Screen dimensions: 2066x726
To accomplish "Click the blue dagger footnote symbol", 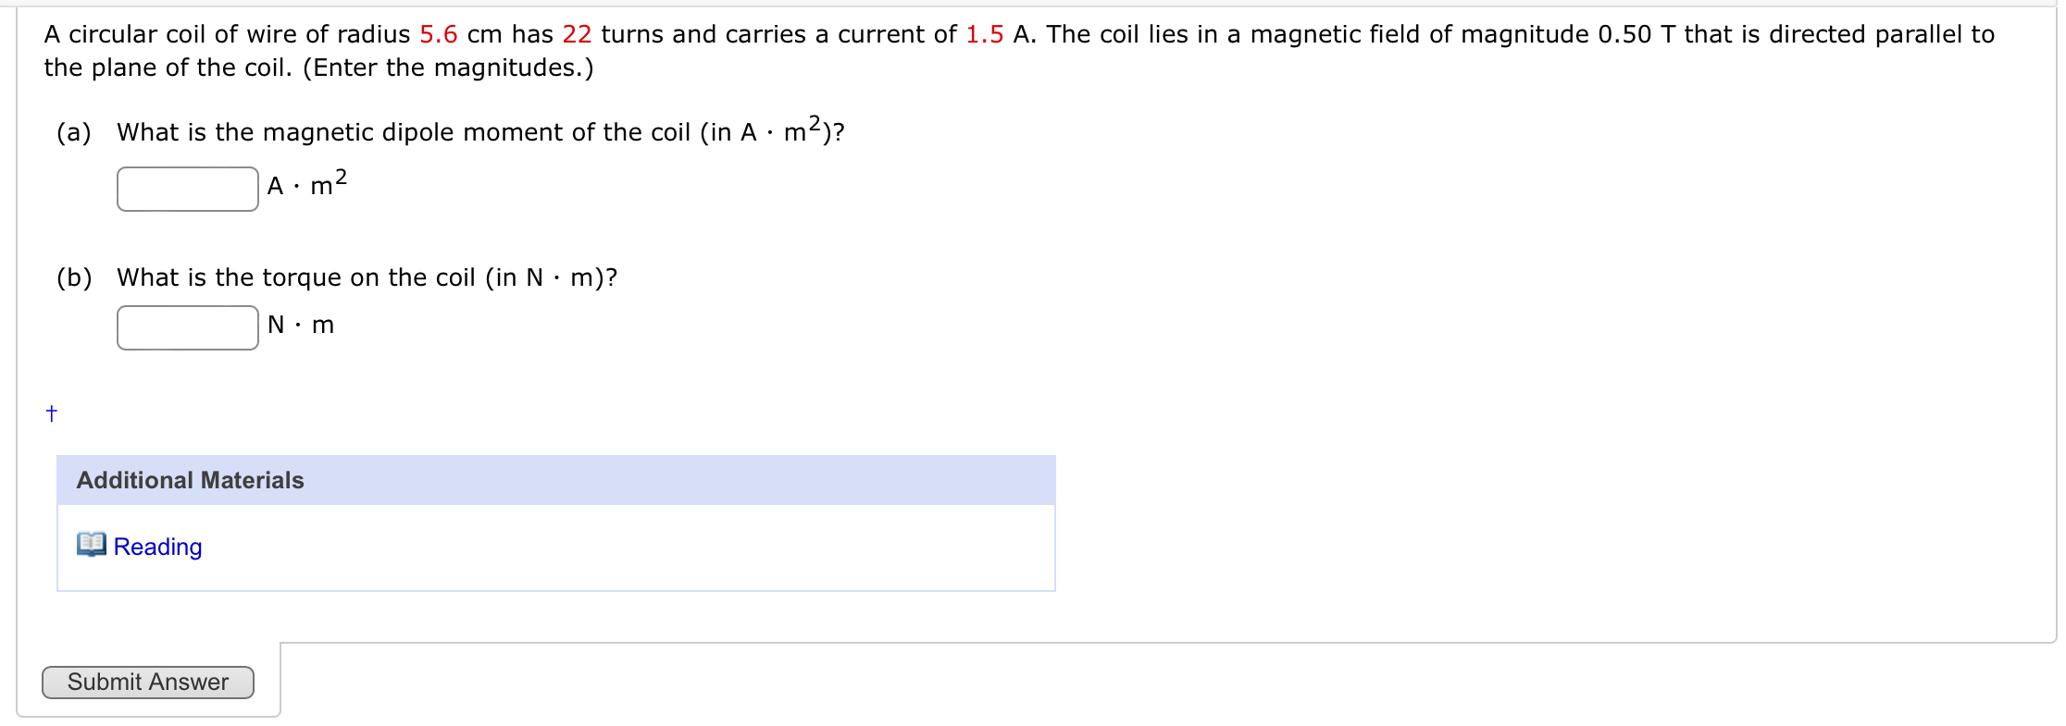I will (51, 413).
